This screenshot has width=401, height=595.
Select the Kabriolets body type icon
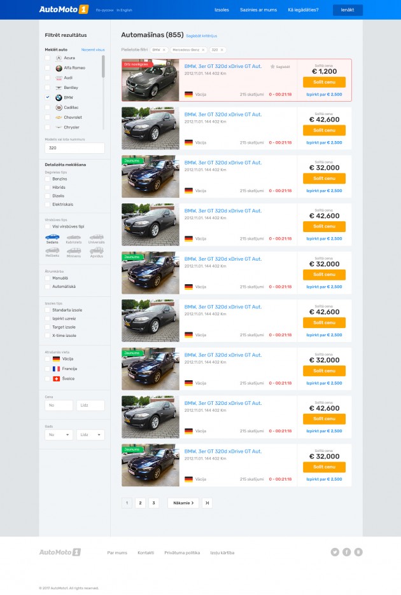click(74, 237)
